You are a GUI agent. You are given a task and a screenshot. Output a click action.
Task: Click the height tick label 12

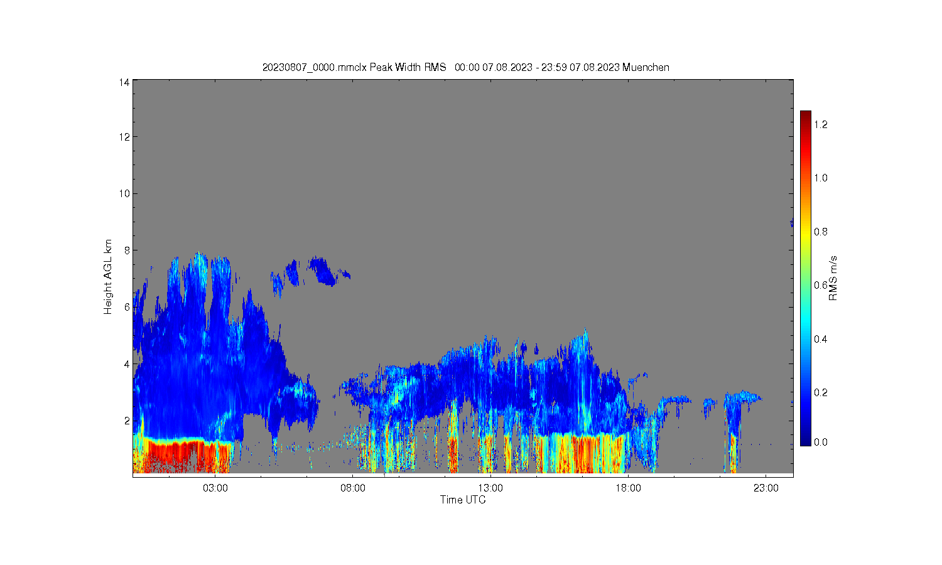coord(124,137)
